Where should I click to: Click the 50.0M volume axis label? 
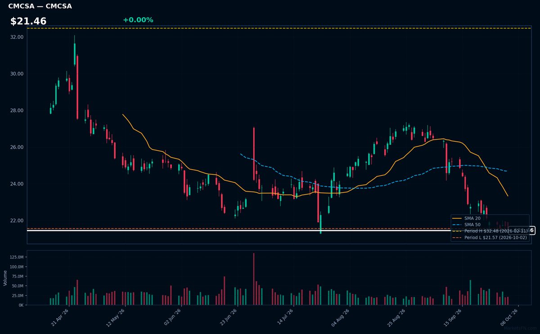[18, 286]
